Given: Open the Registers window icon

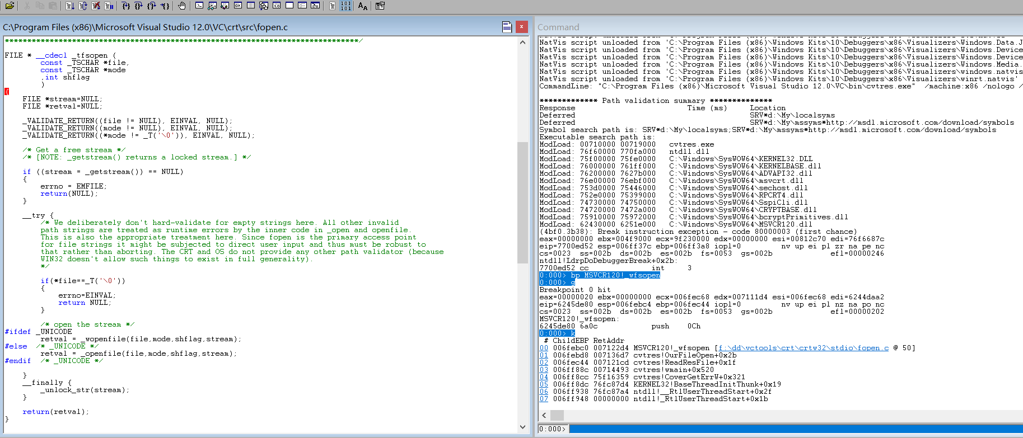Looking at the screenshot, I should [238, 6].
